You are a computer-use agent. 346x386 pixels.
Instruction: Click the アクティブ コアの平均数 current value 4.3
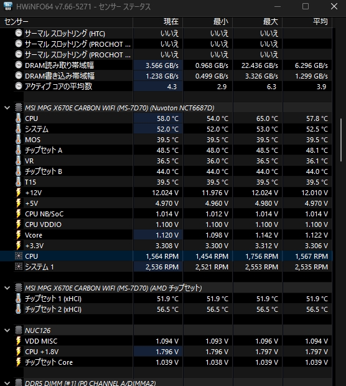click(172, 87)
